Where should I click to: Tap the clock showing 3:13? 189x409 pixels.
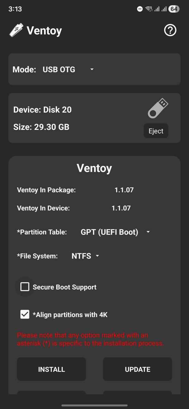tap(16, 9)
